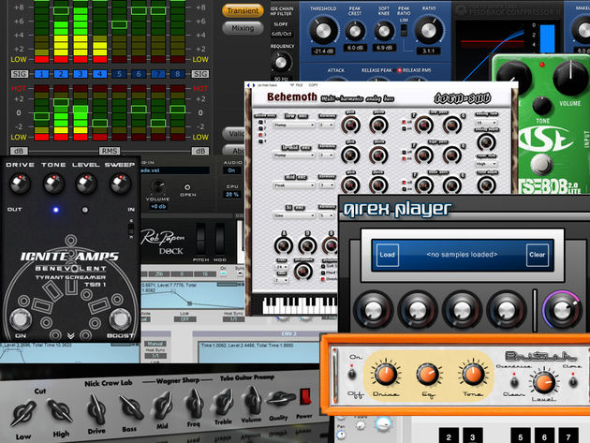Toggle the On/Off switch on orange amp
This screenshot has width=590, height=443.
(x=352, y=373)
